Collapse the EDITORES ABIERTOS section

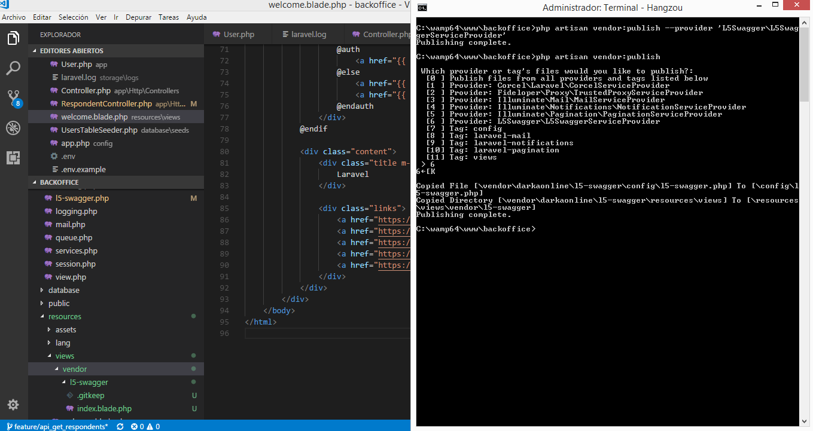(72, 51)
